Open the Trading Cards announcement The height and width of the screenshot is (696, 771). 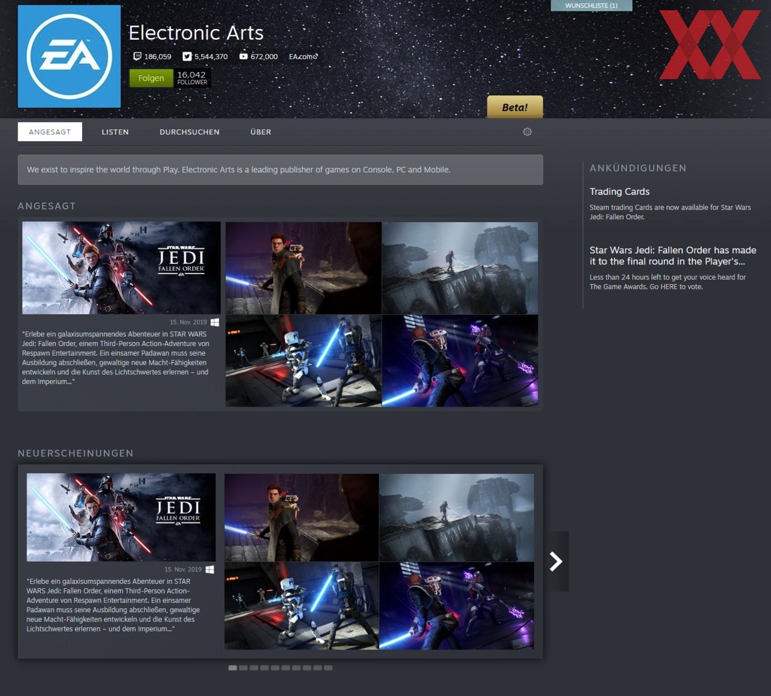pos(620,191)
